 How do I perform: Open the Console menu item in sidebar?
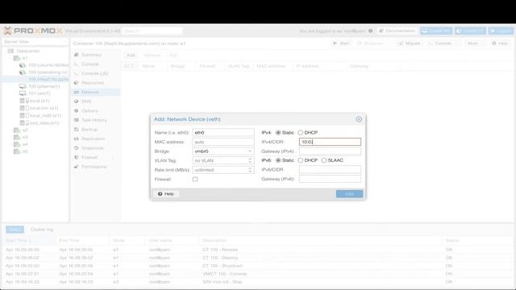pyautogui.click(x=95, y=64)
